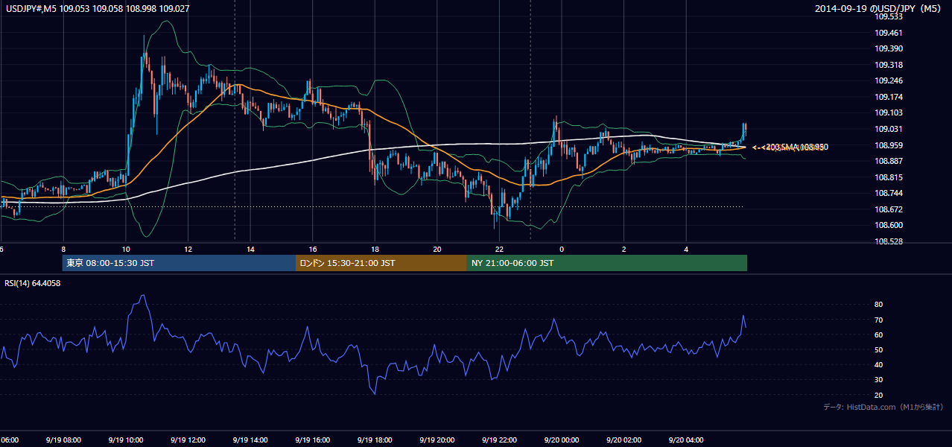Click the 9/20 04:00 time axis label
Image resolution: width=952 pixels, height=447 pixels.
click(686, 440)
